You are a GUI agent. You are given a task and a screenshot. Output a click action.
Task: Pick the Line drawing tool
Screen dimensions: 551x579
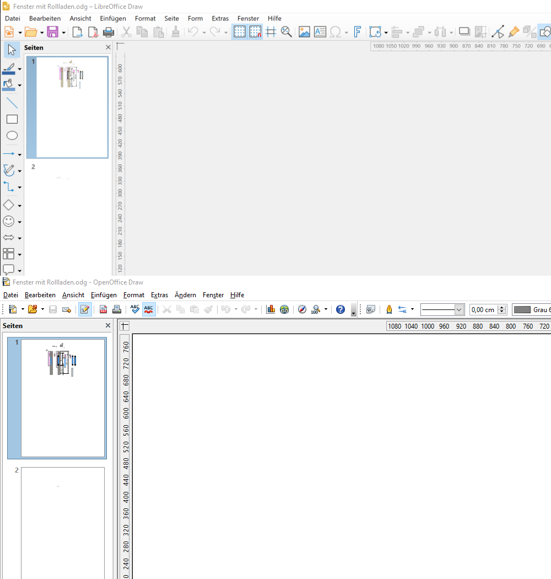coord(12,103)
